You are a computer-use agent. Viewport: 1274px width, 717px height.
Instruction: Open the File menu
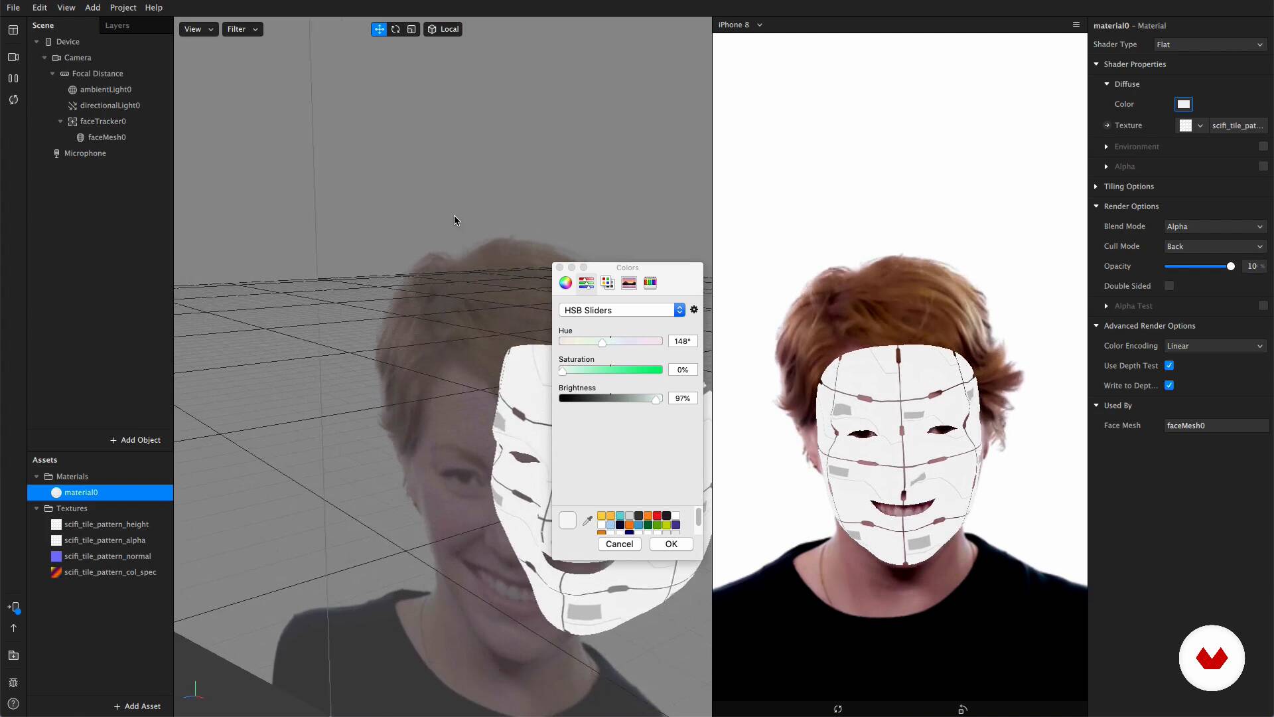13,7
